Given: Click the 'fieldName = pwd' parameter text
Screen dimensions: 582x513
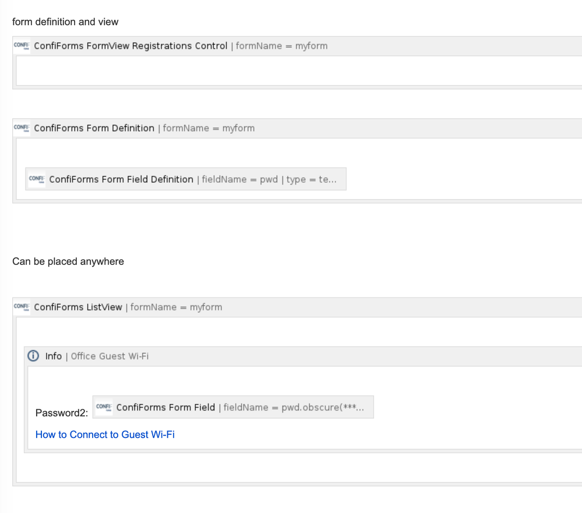Looking at the screenshot, I should [240, 179].
